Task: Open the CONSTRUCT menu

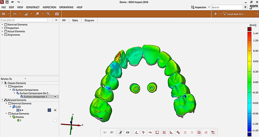Action: (33, 7)
